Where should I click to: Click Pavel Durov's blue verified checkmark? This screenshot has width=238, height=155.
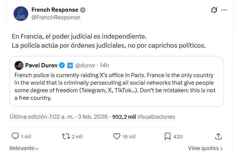(62, 65)
